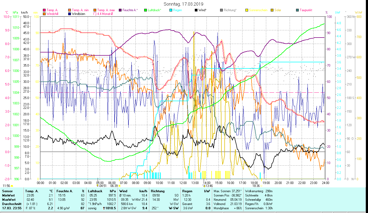Viewport: 368px width, 213px height.
Task: Select the 'MinWert' row label
Action: 9,195
